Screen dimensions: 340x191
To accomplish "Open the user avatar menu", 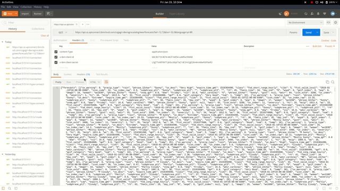I will [334, 14].
